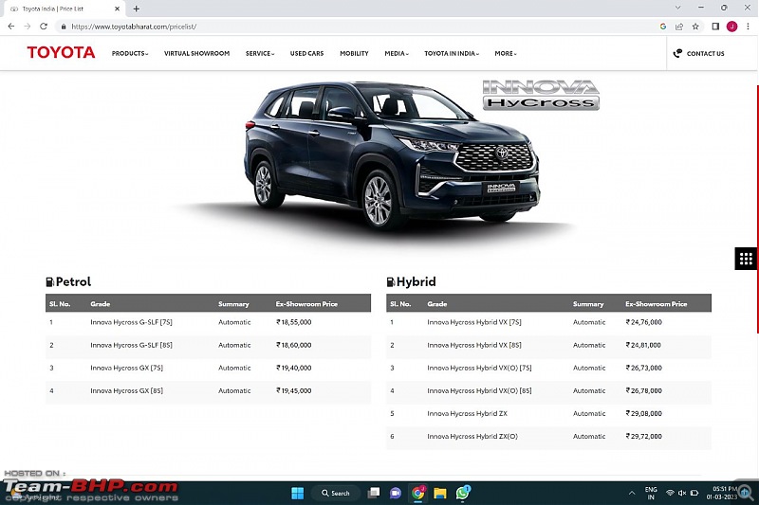Open USED CARS page

click(306, 53)
